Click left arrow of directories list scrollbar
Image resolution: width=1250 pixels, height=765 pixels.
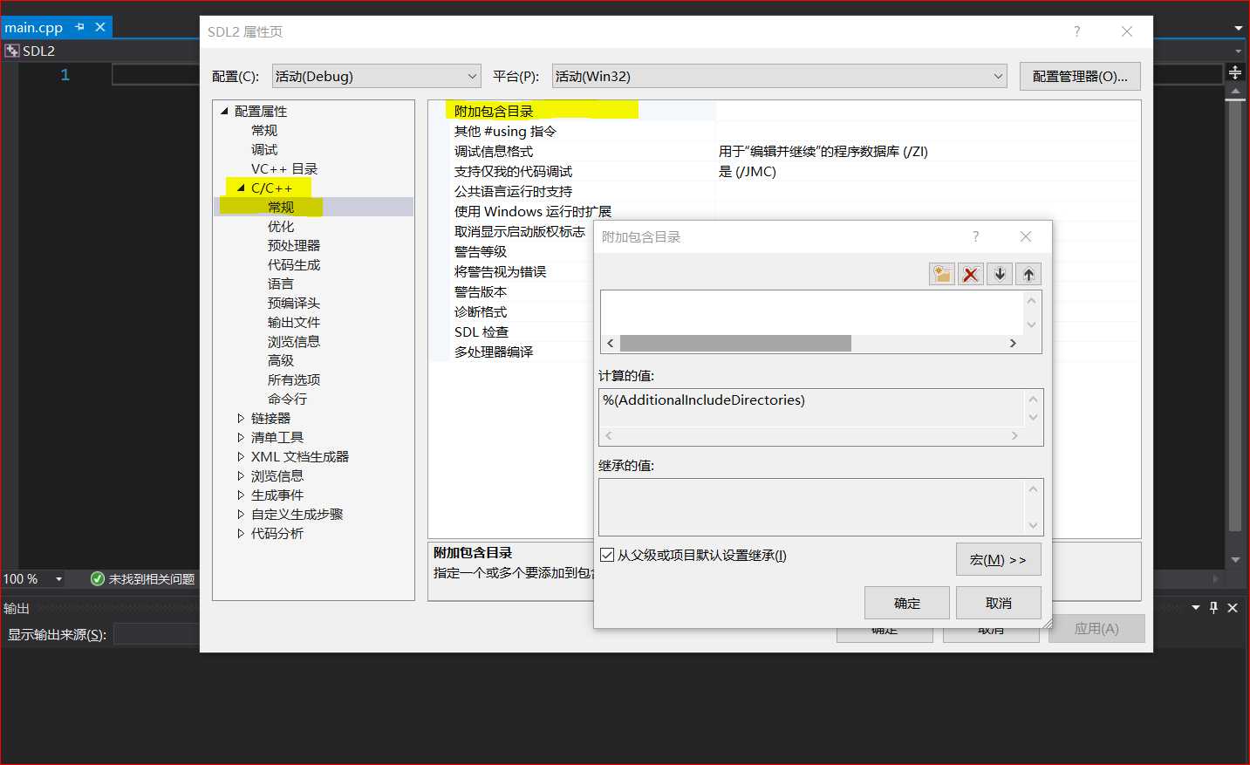coord(610,343)
